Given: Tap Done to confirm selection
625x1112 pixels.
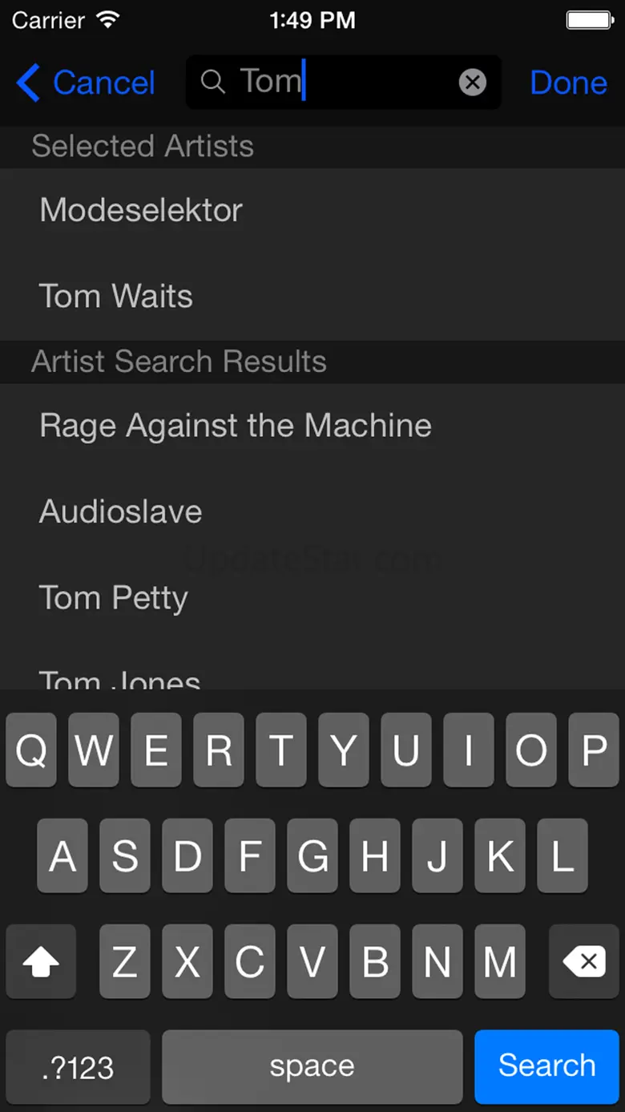Looking at the screenshot, I should point(568,83).
